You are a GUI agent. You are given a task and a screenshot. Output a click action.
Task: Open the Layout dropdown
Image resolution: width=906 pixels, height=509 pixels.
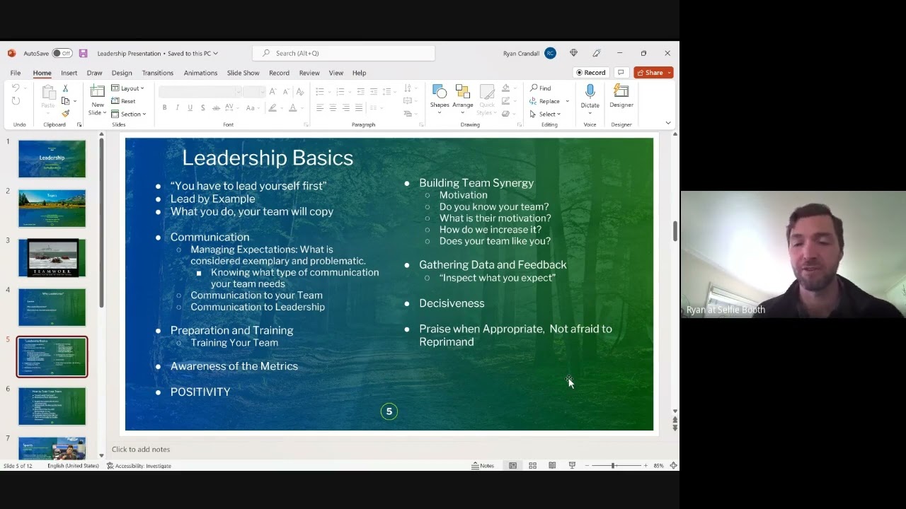click(127, 88)
